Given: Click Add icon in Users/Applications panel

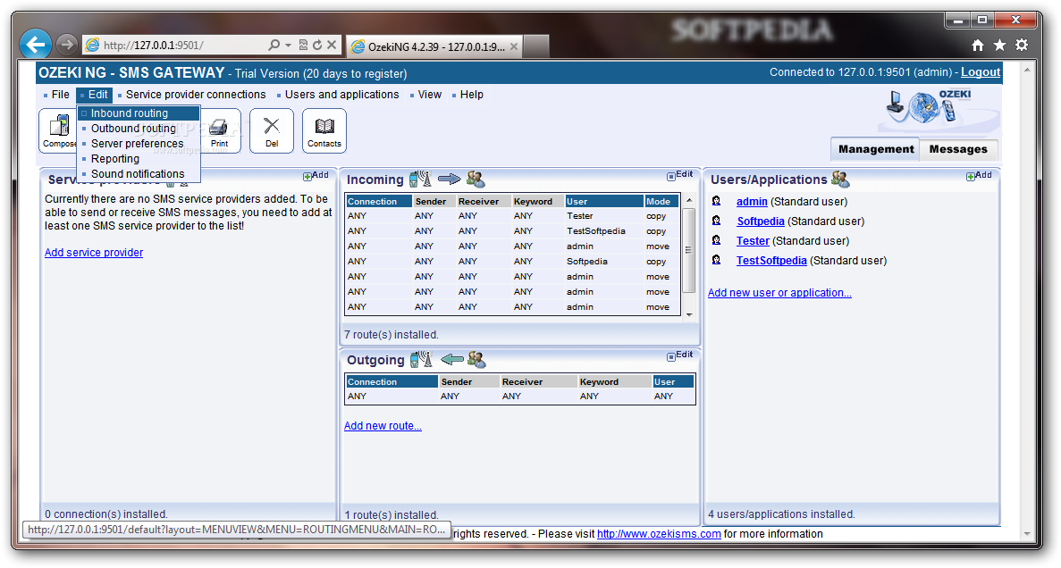Looking at the screenshot, I should click(x=979, y=175).
